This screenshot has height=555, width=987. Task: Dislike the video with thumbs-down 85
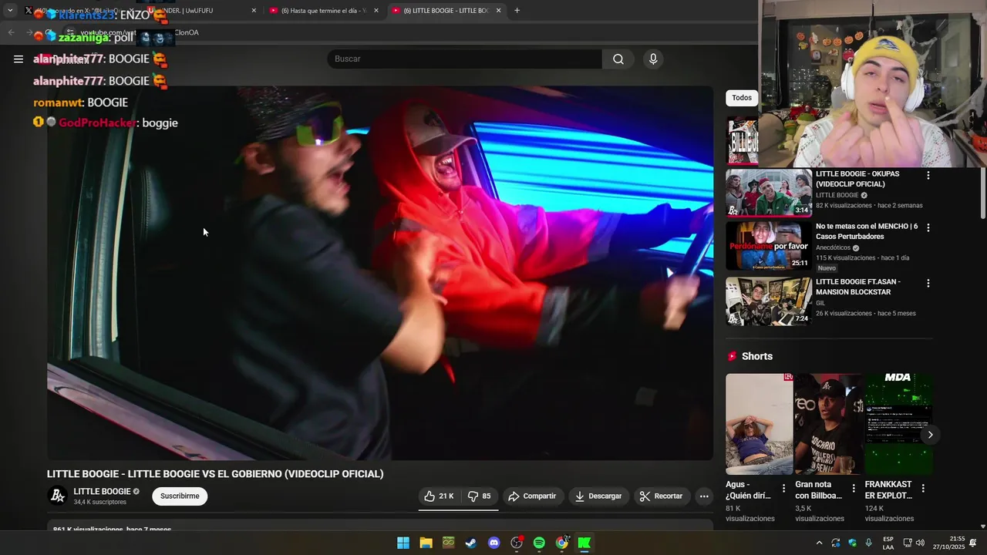point(480,496)
